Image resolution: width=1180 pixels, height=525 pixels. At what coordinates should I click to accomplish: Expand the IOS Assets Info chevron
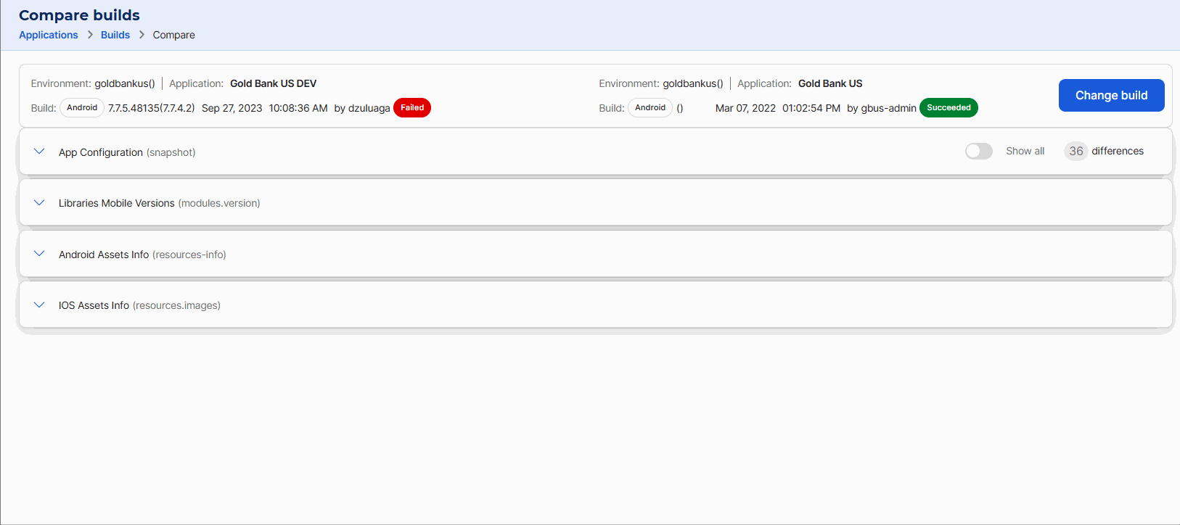tap(39, 305)
